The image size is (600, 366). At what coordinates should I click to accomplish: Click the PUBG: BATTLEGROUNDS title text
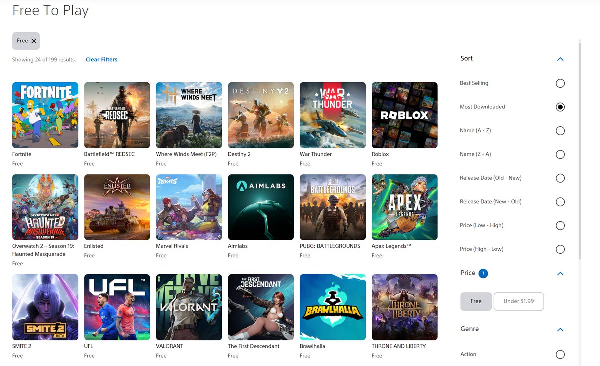tap(330, 246)
